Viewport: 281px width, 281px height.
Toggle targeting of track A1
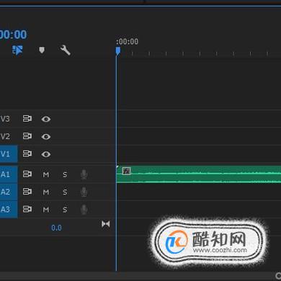click(x=9, y=174)
